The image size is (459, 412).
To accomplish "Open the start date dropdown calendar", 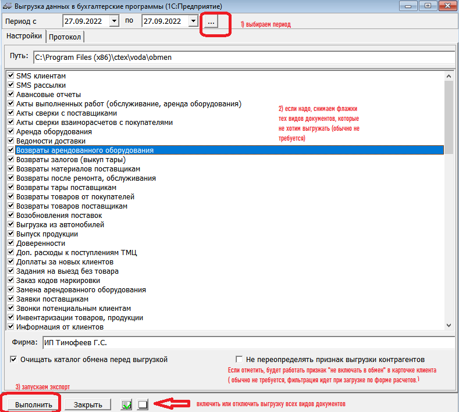I will (113, 22).
